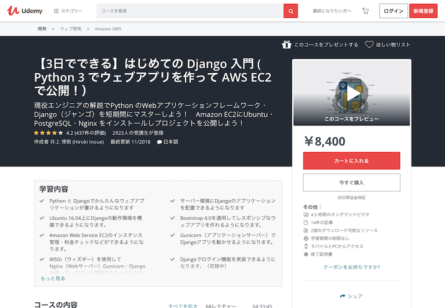445x308 pixels.
Task: Click the star rating 4.2
Action: click(48, 133)
